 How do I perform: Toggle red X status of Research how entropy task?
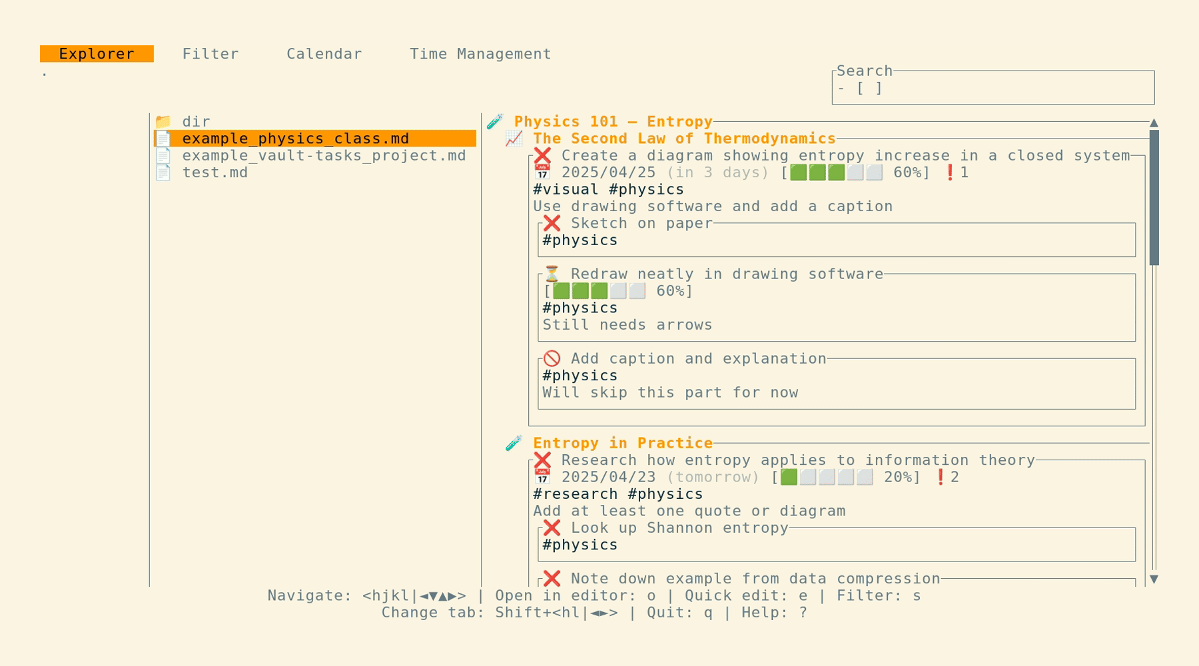(542, 460)
